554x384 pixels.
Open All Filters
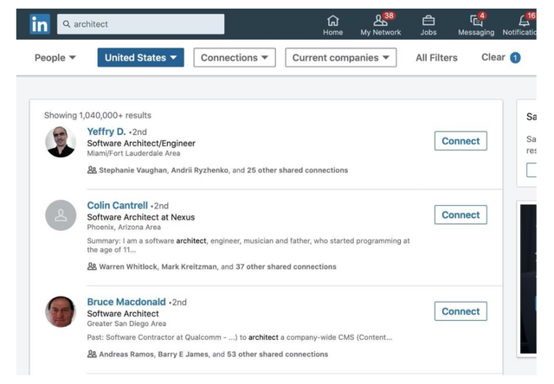point(436,58)
